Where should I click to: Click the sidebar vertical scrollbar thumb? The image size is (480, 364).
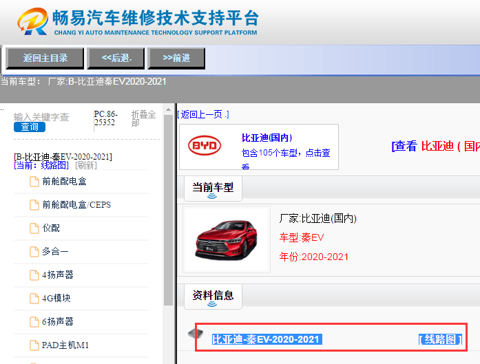click(x=168, y=211)
